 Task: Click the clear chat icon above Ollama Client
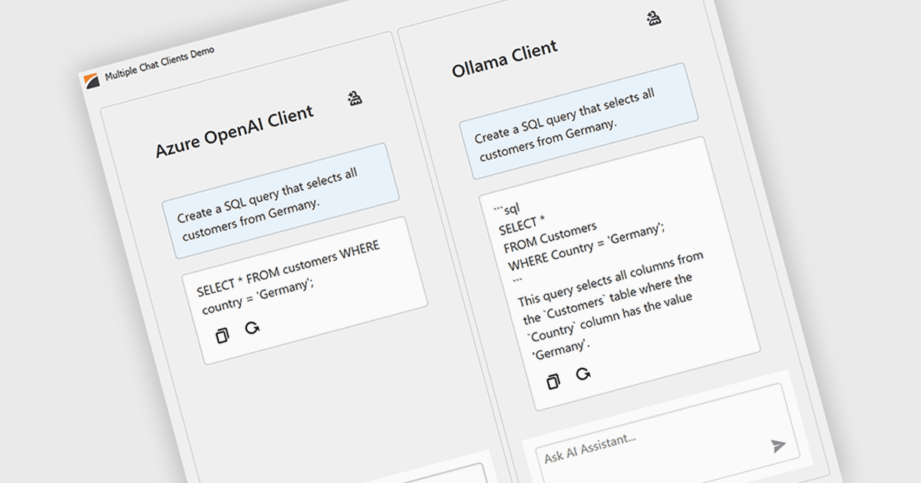point(654,19)
